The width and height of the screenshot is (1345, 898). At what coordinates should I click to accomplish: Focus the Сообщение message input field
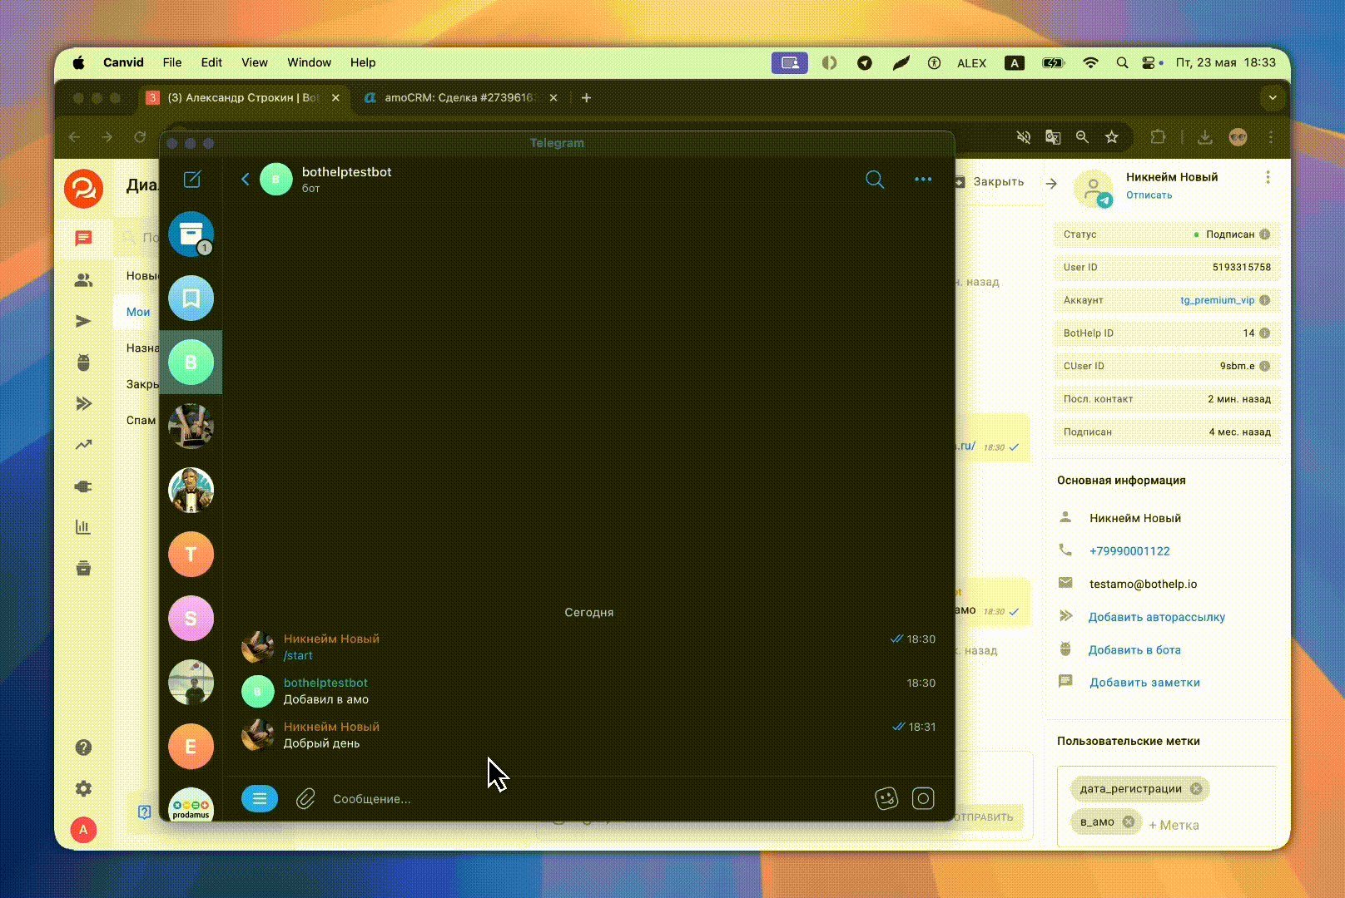pos(594,798)
